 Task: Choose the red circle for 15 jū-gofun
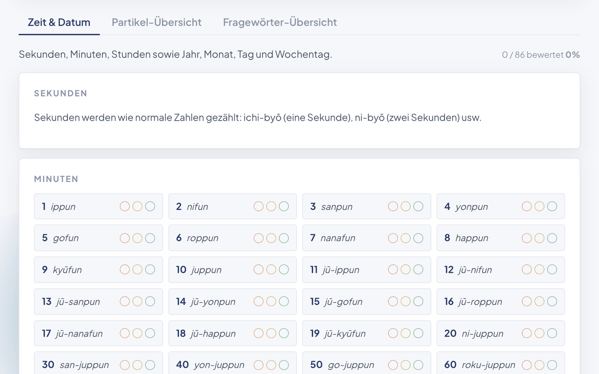(393, 302)
